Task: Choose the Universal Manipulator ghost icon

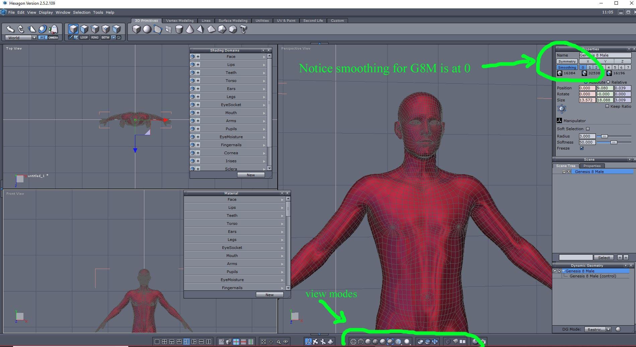Action: click(53, 29)
